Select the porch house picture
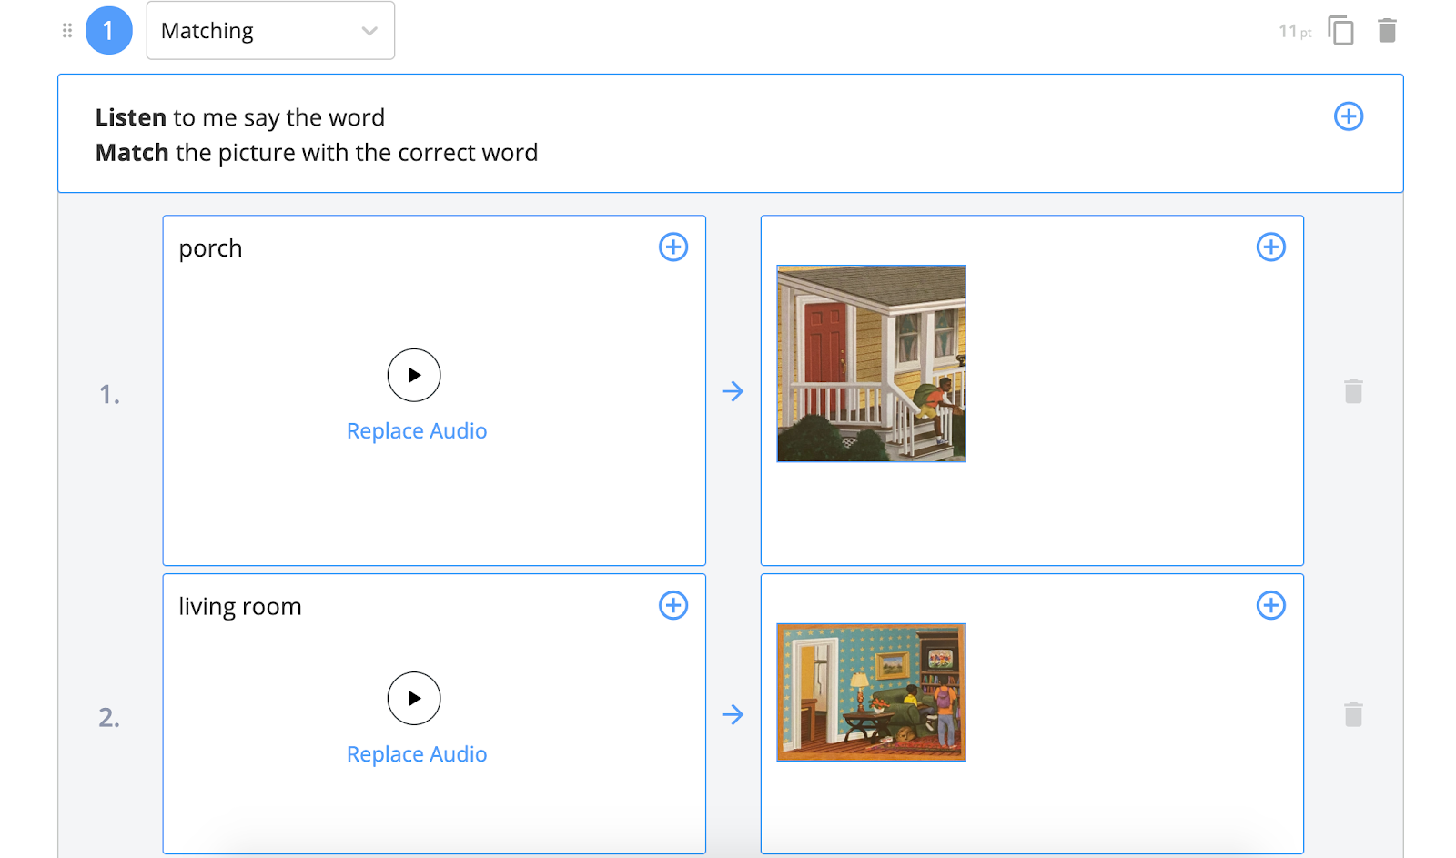The height and width of the screenshot is (858, 1456). (x=871, y=364)
